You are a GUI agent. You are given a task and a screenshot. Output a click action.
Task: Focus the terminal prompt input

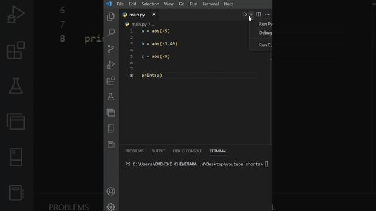[x=266, y=164]
